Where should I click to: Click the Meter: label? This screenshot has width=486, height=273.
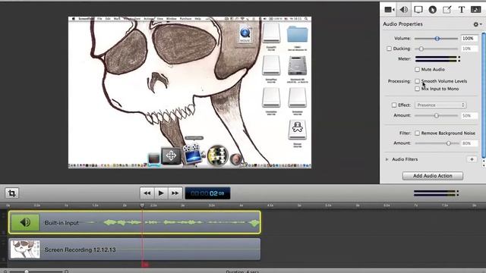coord(404,59)
